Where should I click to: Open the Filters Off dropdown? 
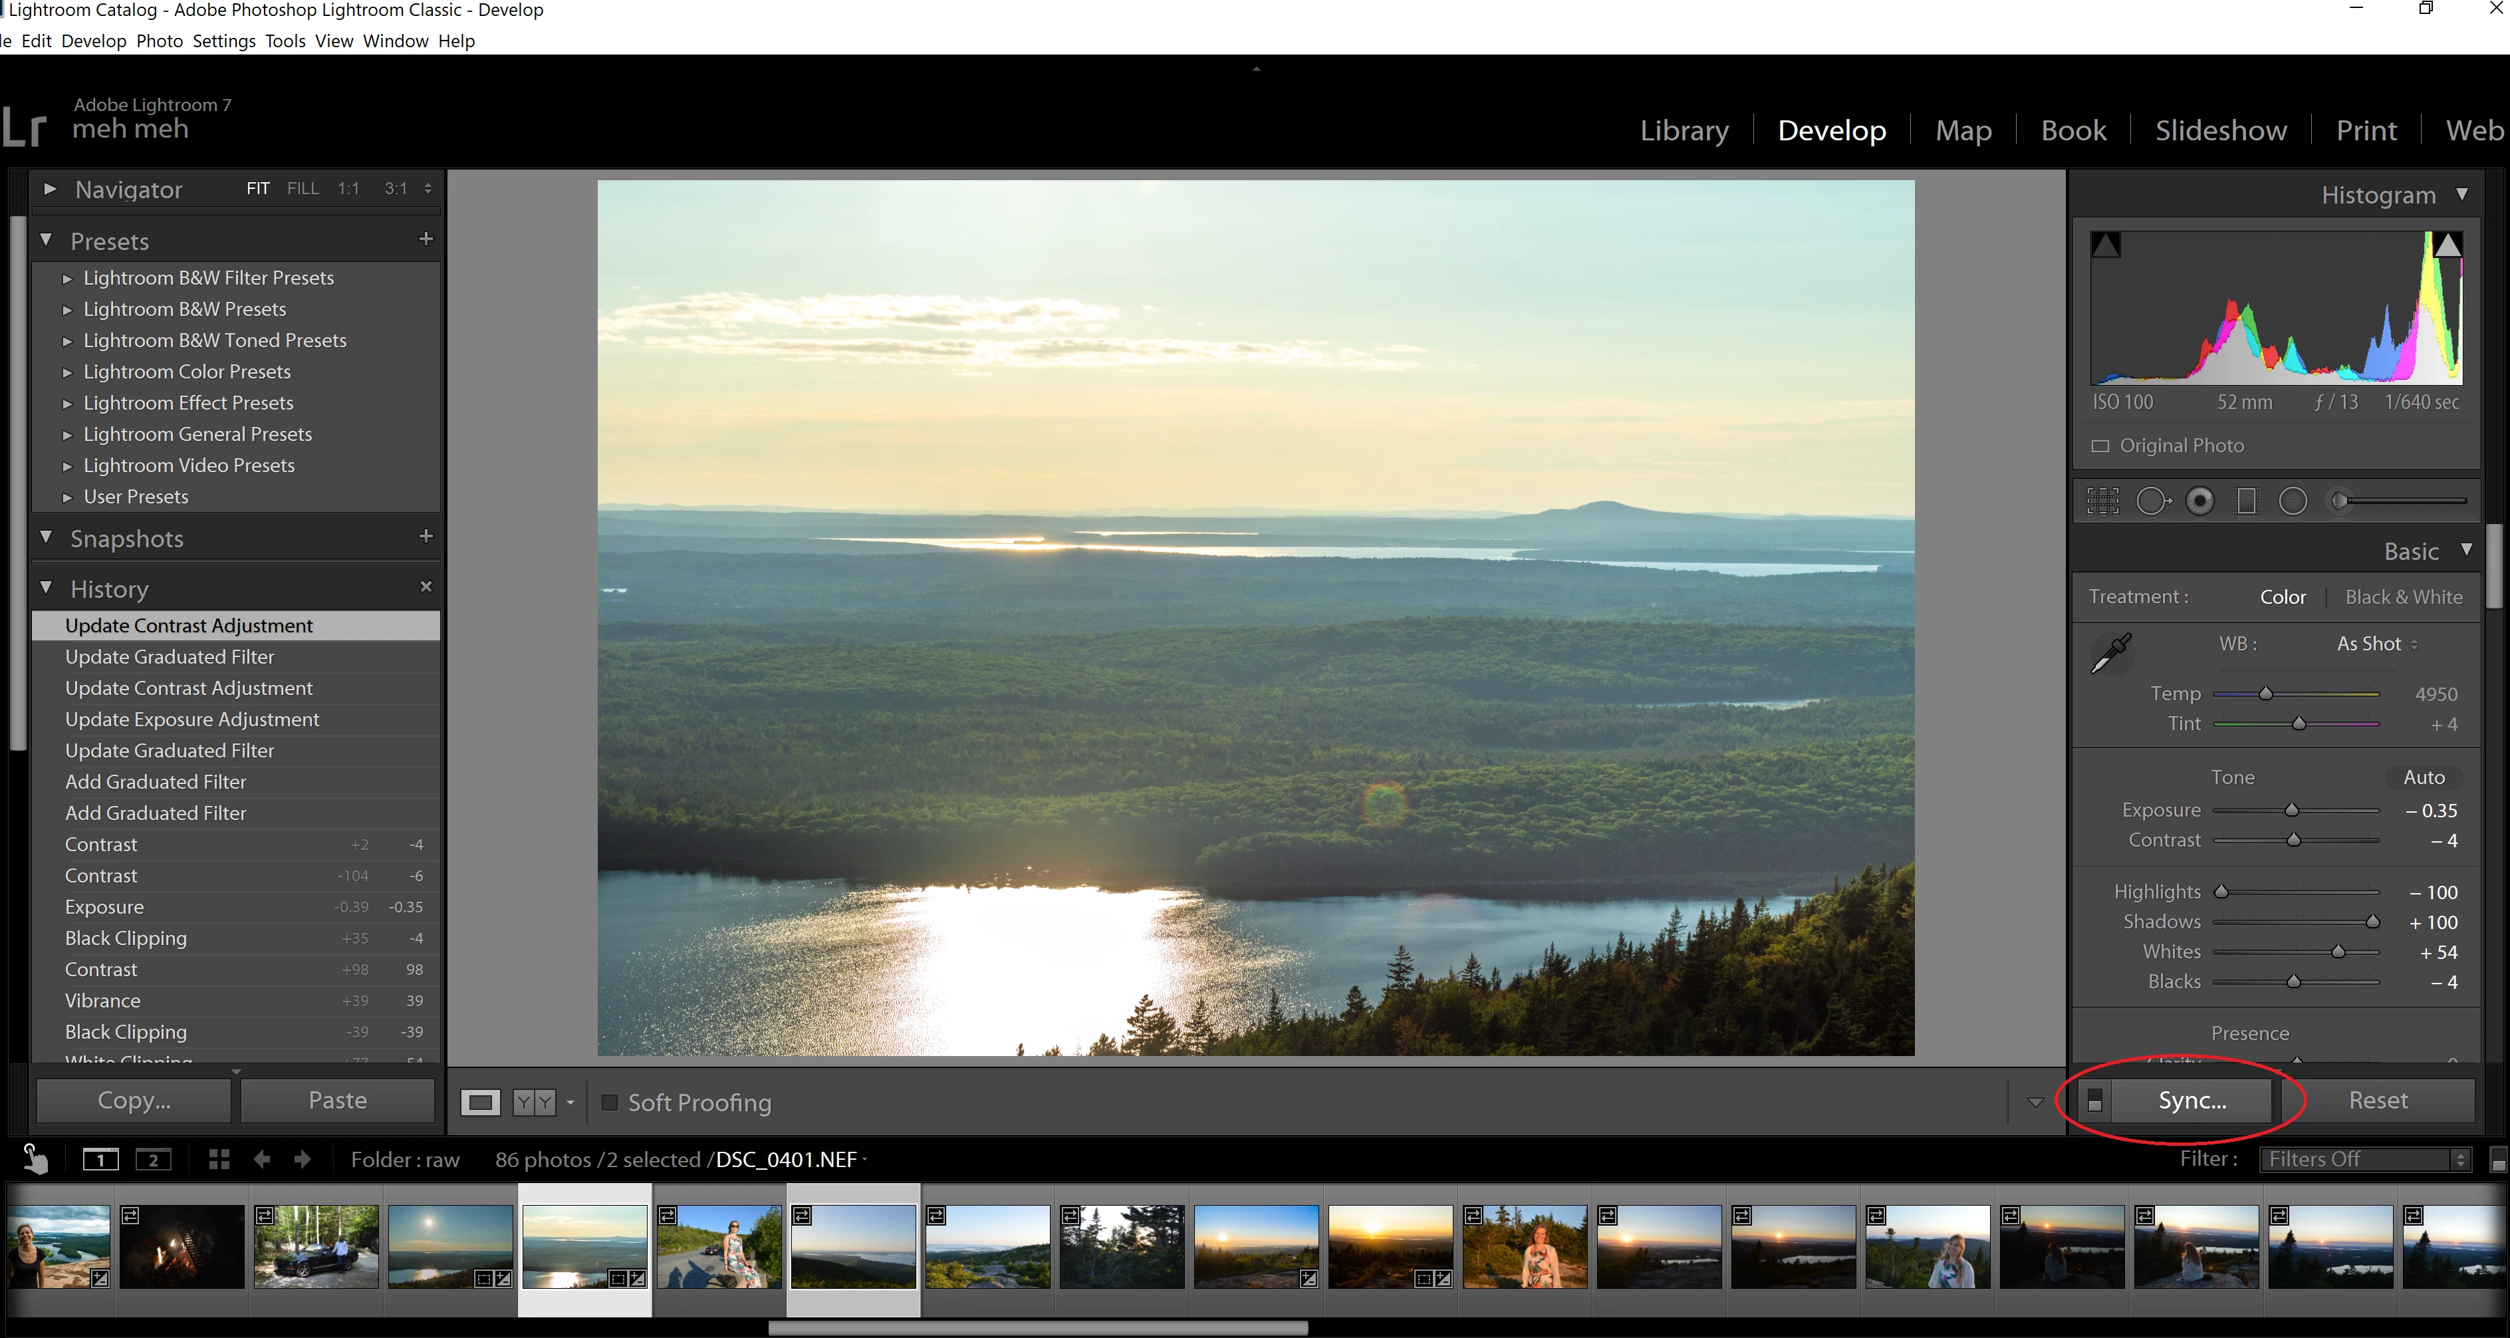point(2365,1158)
